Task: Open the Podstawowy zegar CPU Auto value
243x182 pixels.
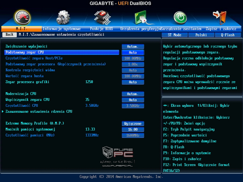Action: click(x=133, y=52)
